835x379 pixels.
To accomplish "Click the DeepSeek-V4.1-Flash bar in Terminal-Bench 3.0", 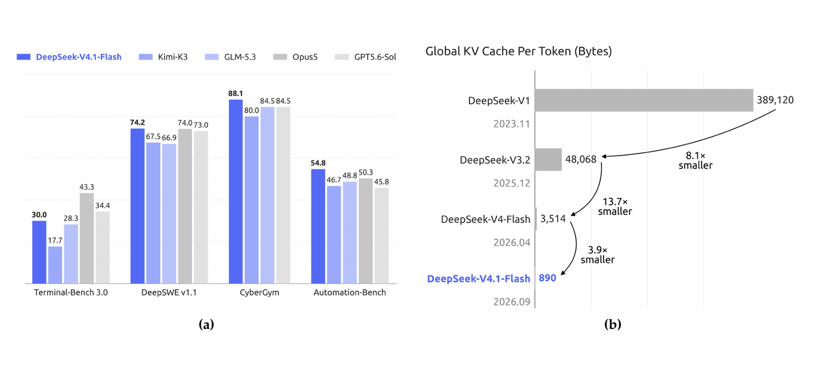I will (x=39, y=252).
